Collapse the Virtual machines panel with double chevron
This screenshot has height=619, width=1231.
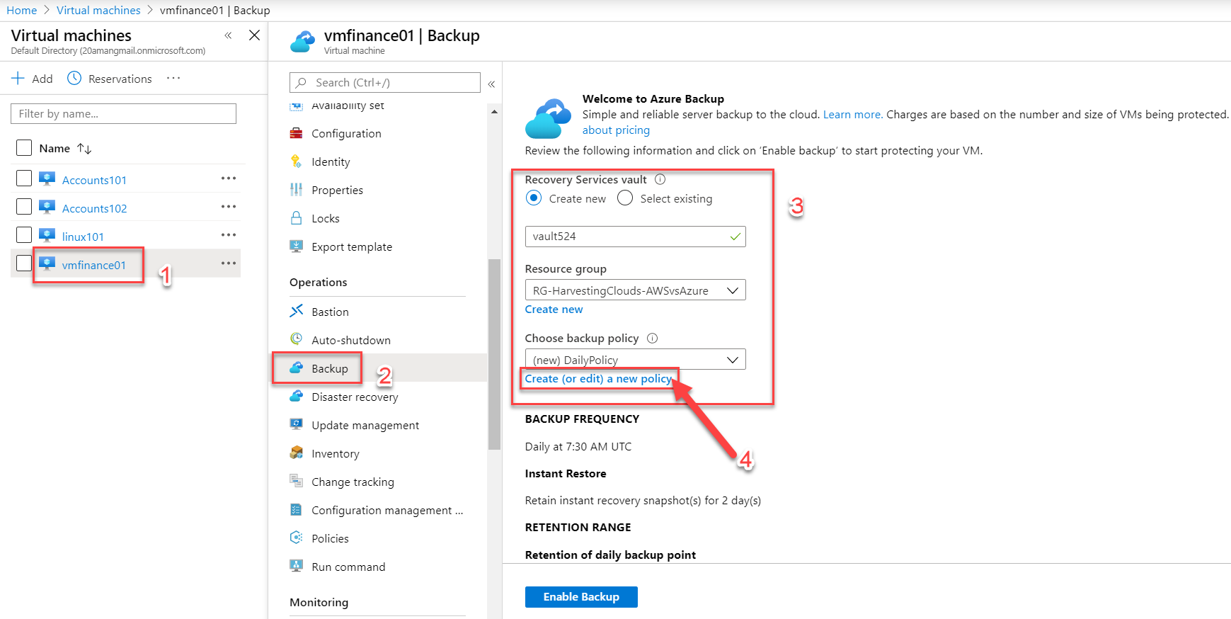point(228,35)
